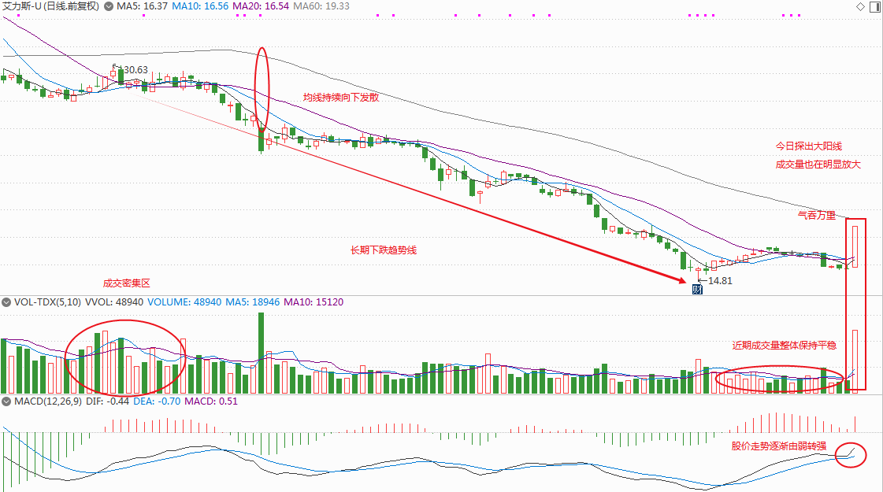
Task: Click the 14.81 low price marker
Action: [x=720, y=281]
